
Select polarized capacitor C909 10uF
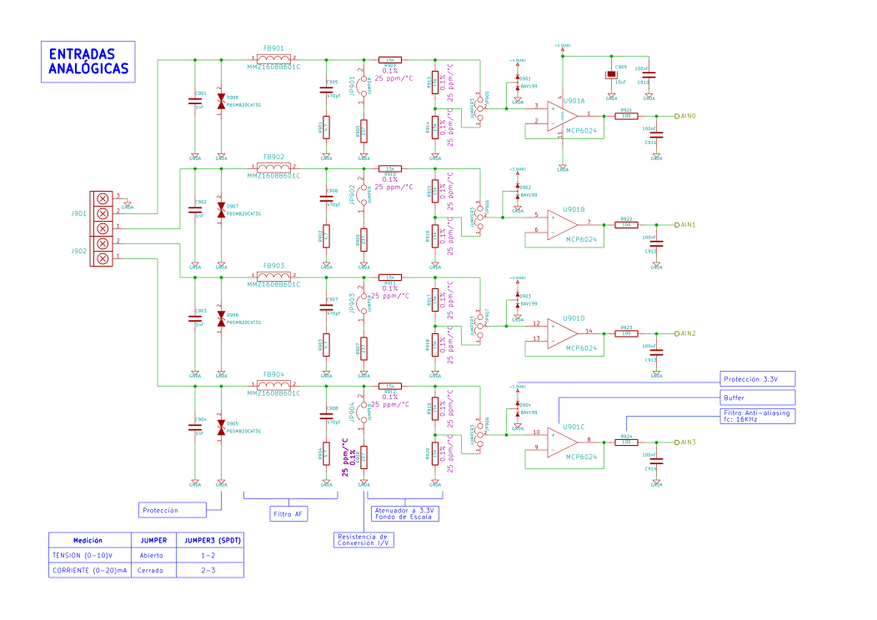611,75
